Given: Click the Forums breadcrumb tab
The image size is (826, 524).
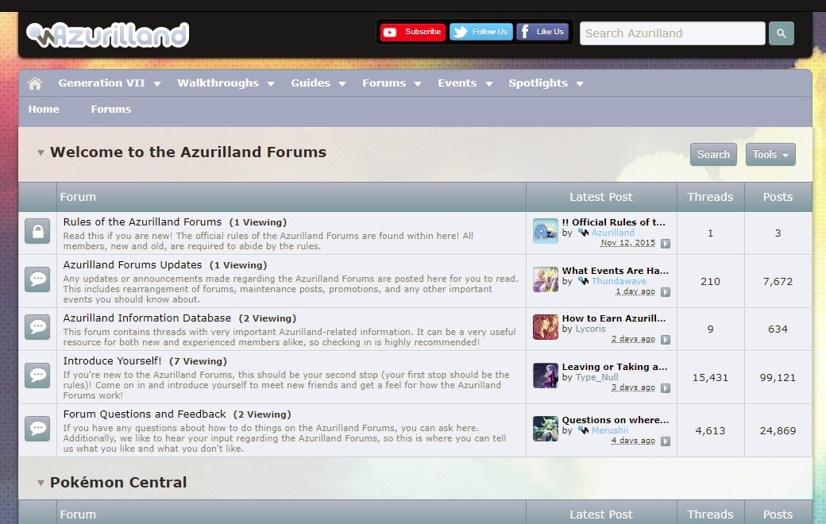Looking at the screenshot, I should pyautogui.click(x=110, y=109).
